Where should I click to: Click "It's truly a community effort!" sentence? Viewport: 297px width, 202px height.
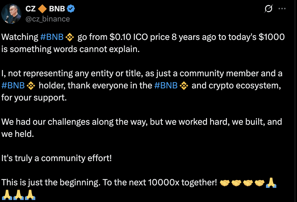[x=56, y=158]
